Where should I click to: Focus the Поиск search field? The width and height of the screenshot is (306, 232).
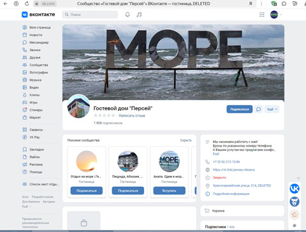tap(90, 15)
